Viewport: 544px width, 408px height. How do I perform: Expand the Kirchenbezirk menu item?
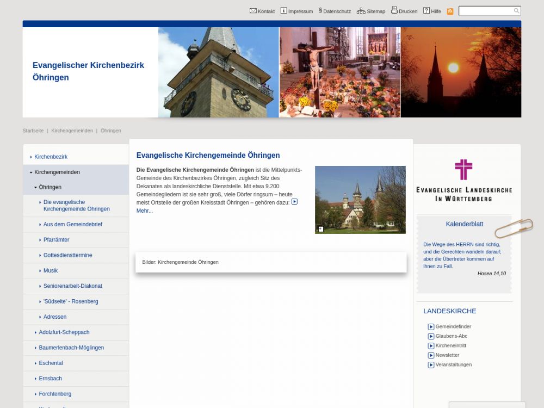coord(31,157)
